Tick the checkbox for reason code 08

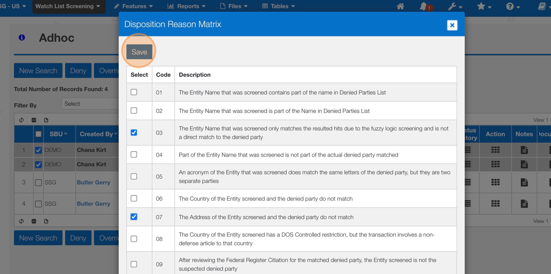[x=134, y=239]
